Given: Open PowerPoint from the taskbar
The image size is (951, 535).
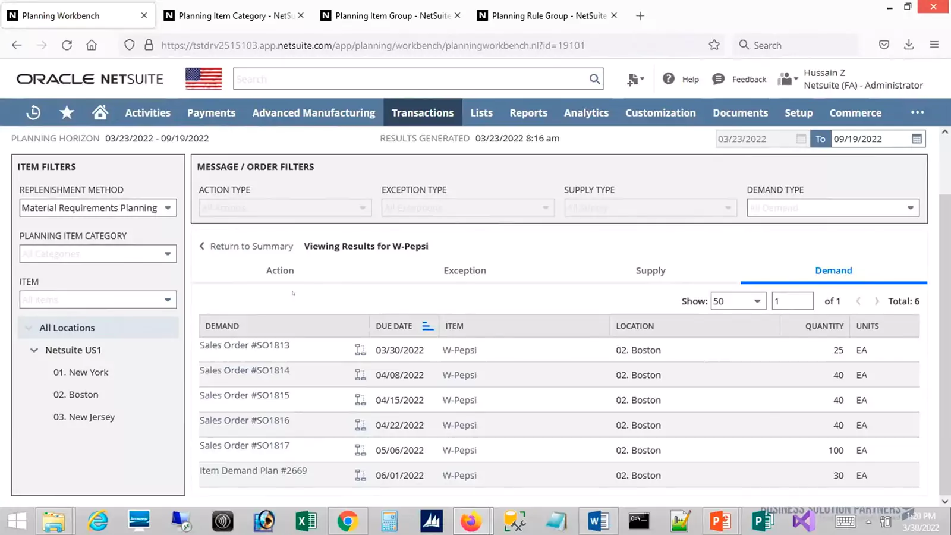Looking at the screenshot, I should click(720, 521).
